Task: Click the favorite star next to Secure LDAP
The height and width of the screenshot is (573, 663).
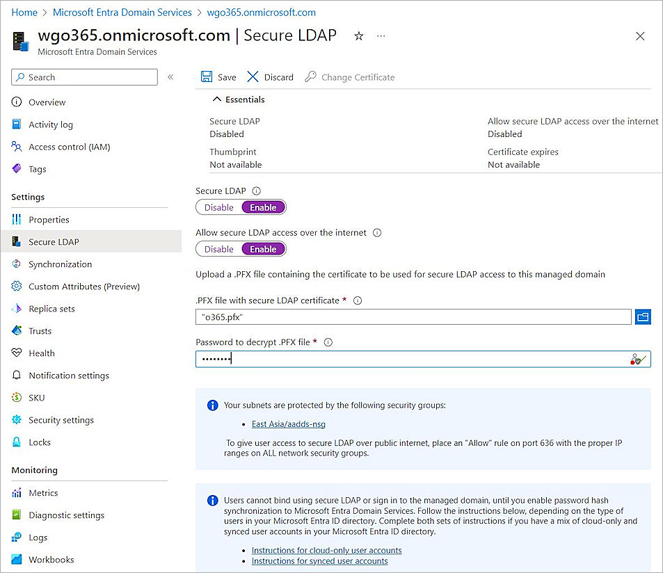Action: (x=358, y=35)
